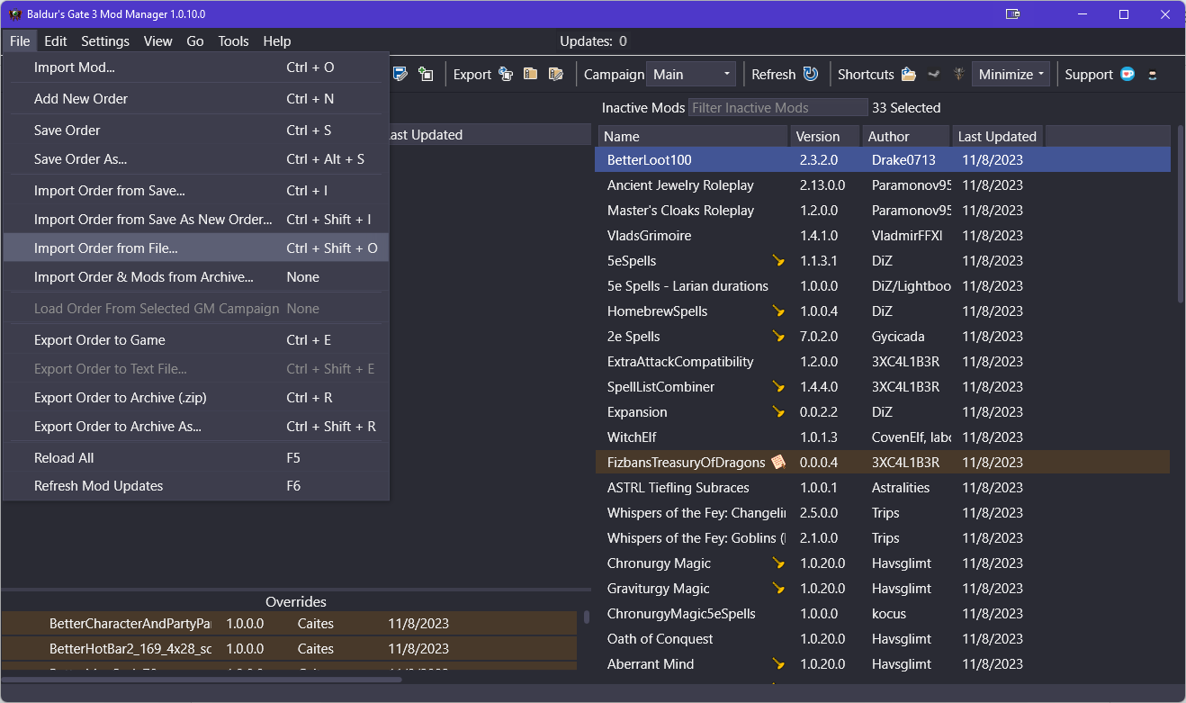Select Export Order to Archive As...
Image resolution: width=1186 pixels, height=703 pixels.
pyautogui.click(x=196, y=427)
